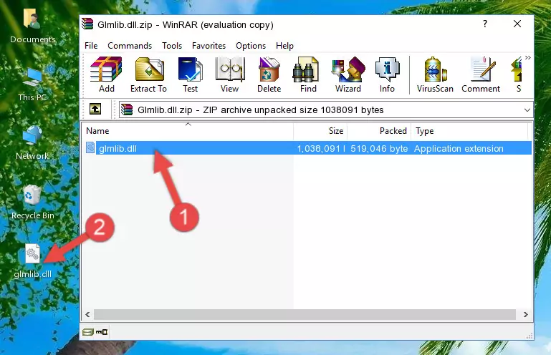The width and height of the screenshot is (551, 355).
Task: Expand the toolbar overflow chevron
Action: 528,58
